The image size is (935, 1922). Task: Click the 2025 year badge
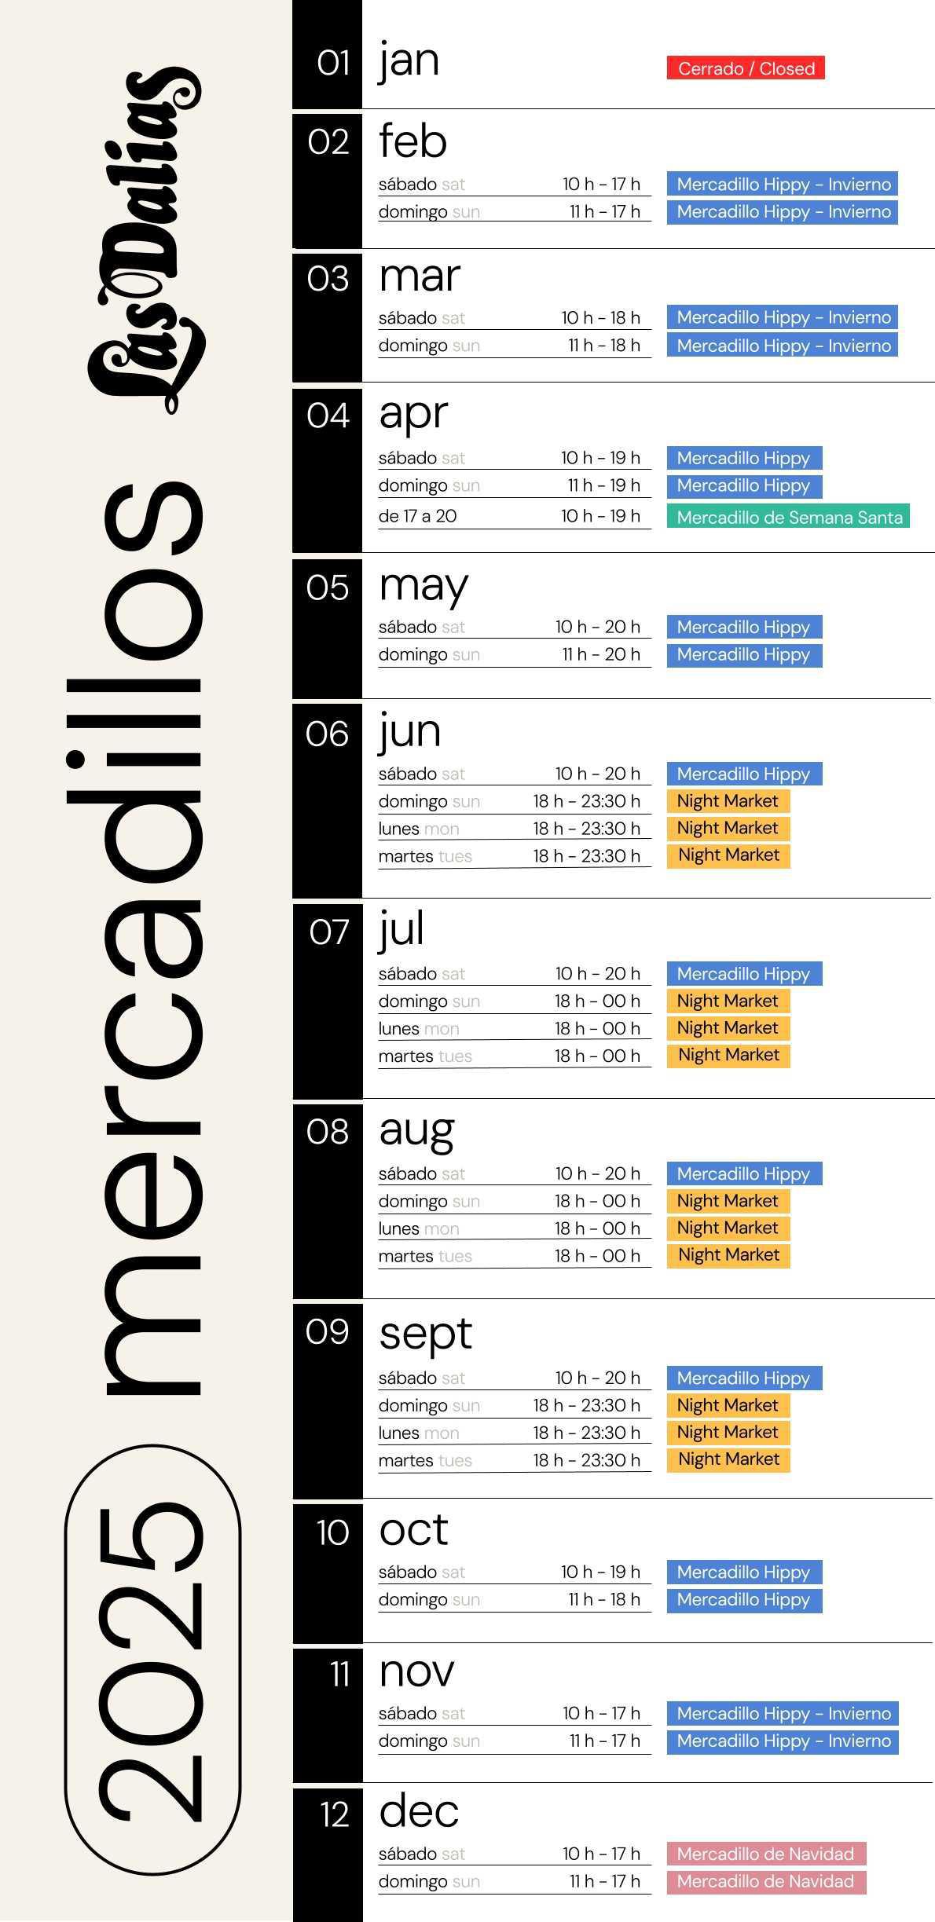(x=152, y=1665)
